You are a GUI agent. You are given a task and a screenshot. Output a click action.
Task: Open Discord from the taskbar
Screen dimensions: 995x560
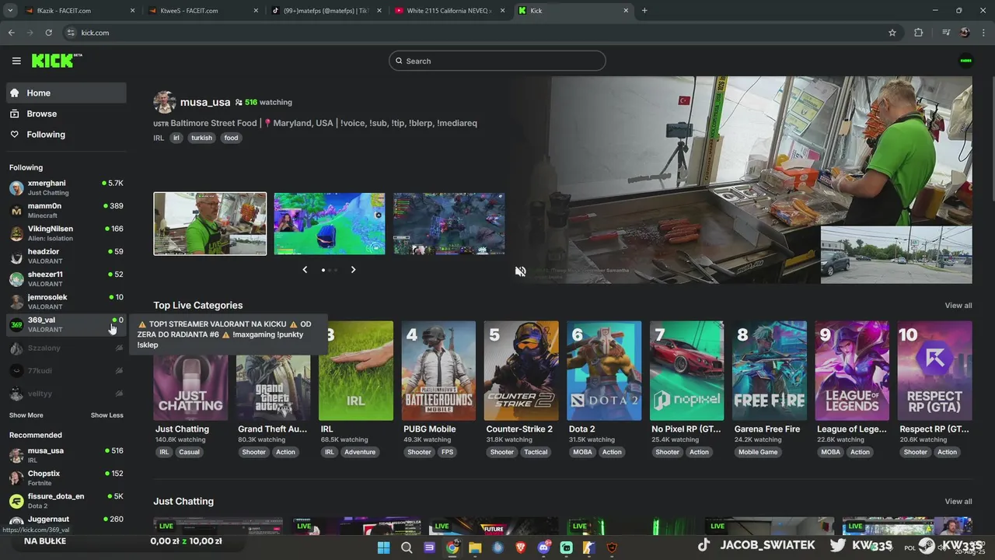click(x=543, y=548)
